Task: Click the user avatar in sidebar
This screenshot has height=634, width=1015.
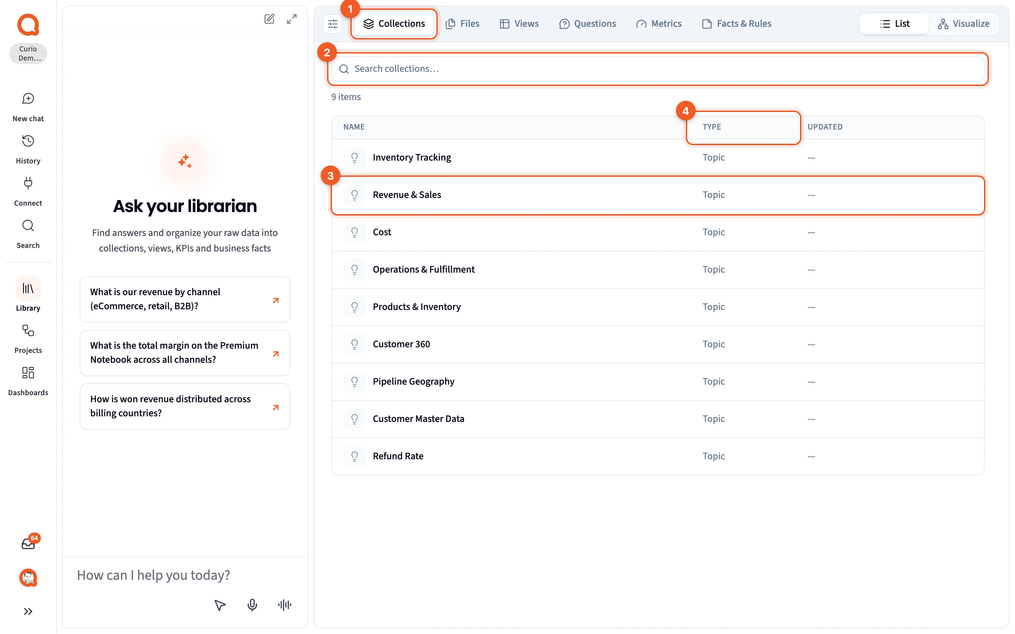Action: [28, 578]
